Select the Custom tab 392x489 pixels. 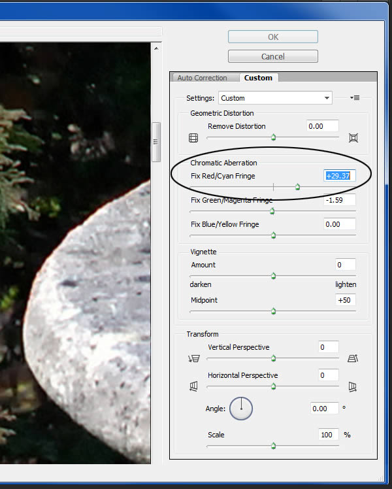pos(258,78)
